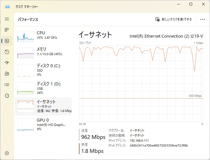Open the three-dot more options menu
The width and height of the screenshot is (210, 160).
click(203, 19)
